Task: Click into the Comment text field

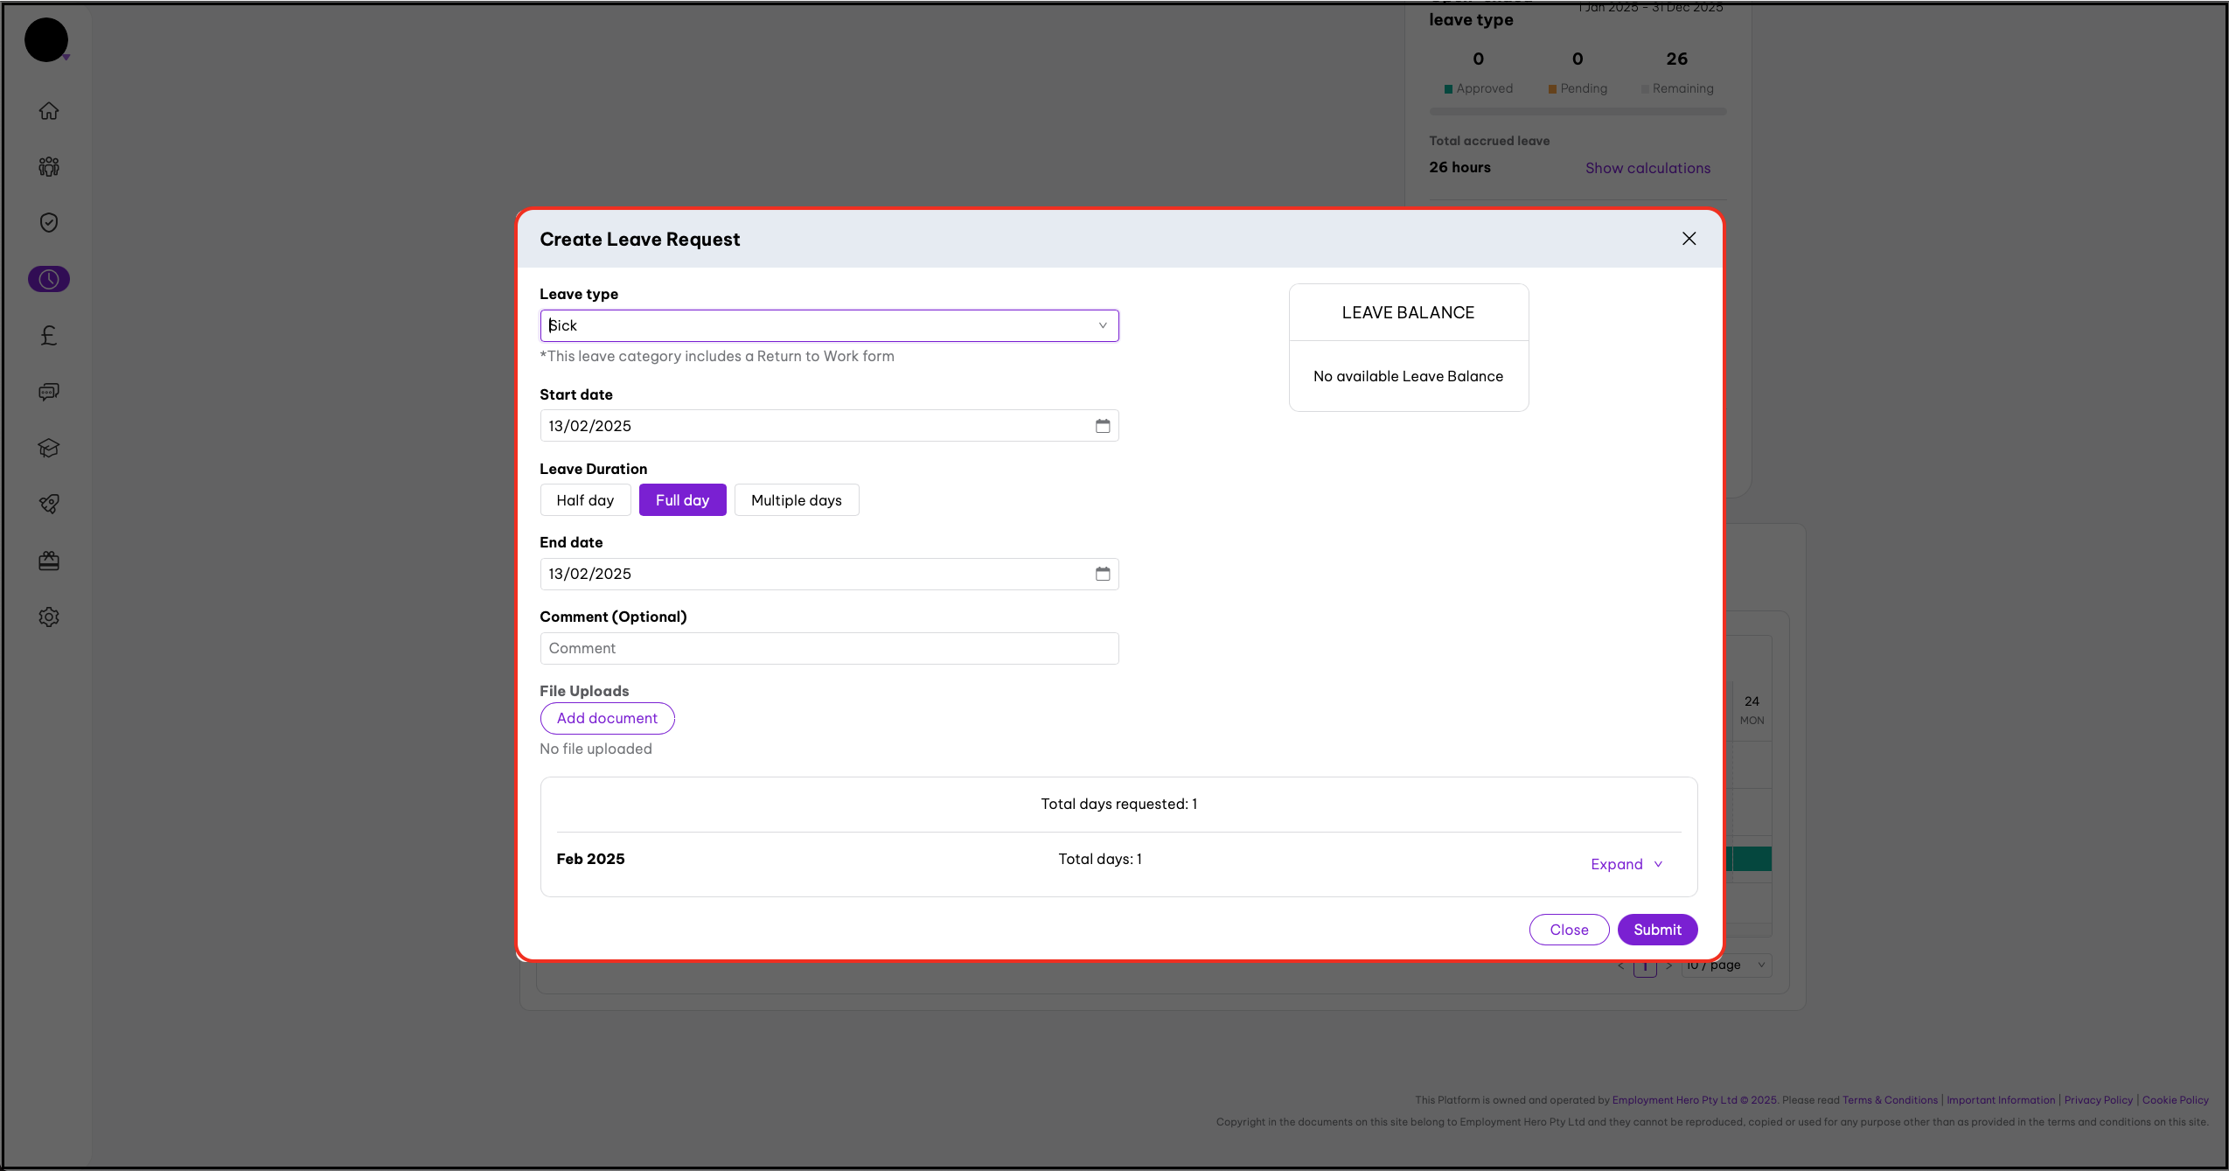Action: click(828, 648)
